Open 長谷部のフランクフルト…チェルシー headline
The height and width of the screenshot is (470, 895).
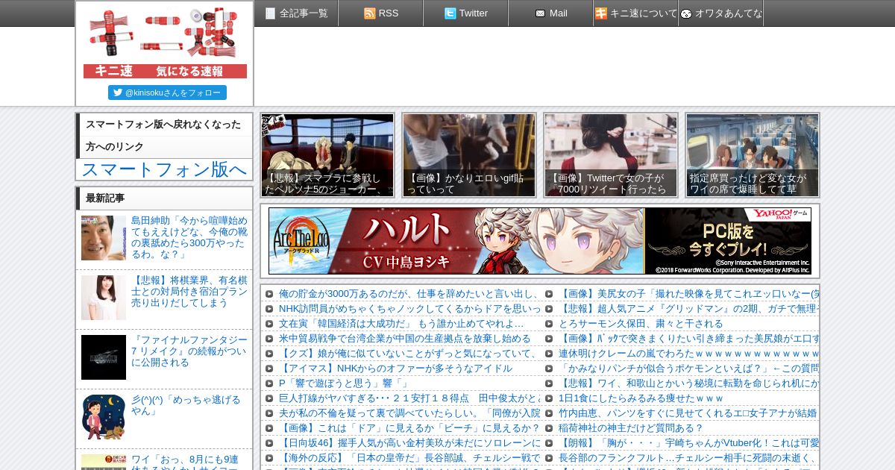pos(689,458)
